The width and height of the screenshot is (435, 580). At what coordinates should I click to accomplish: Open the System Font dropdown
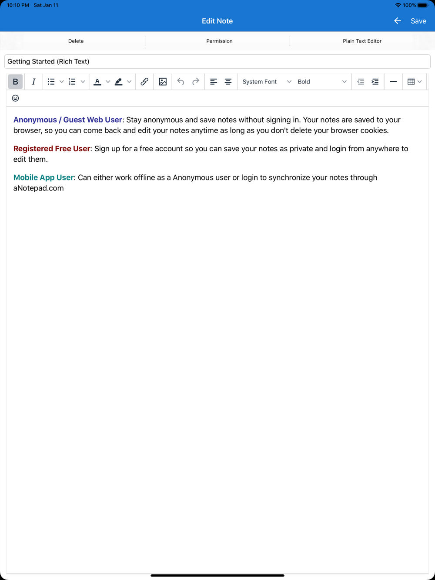tap(267, 82)
